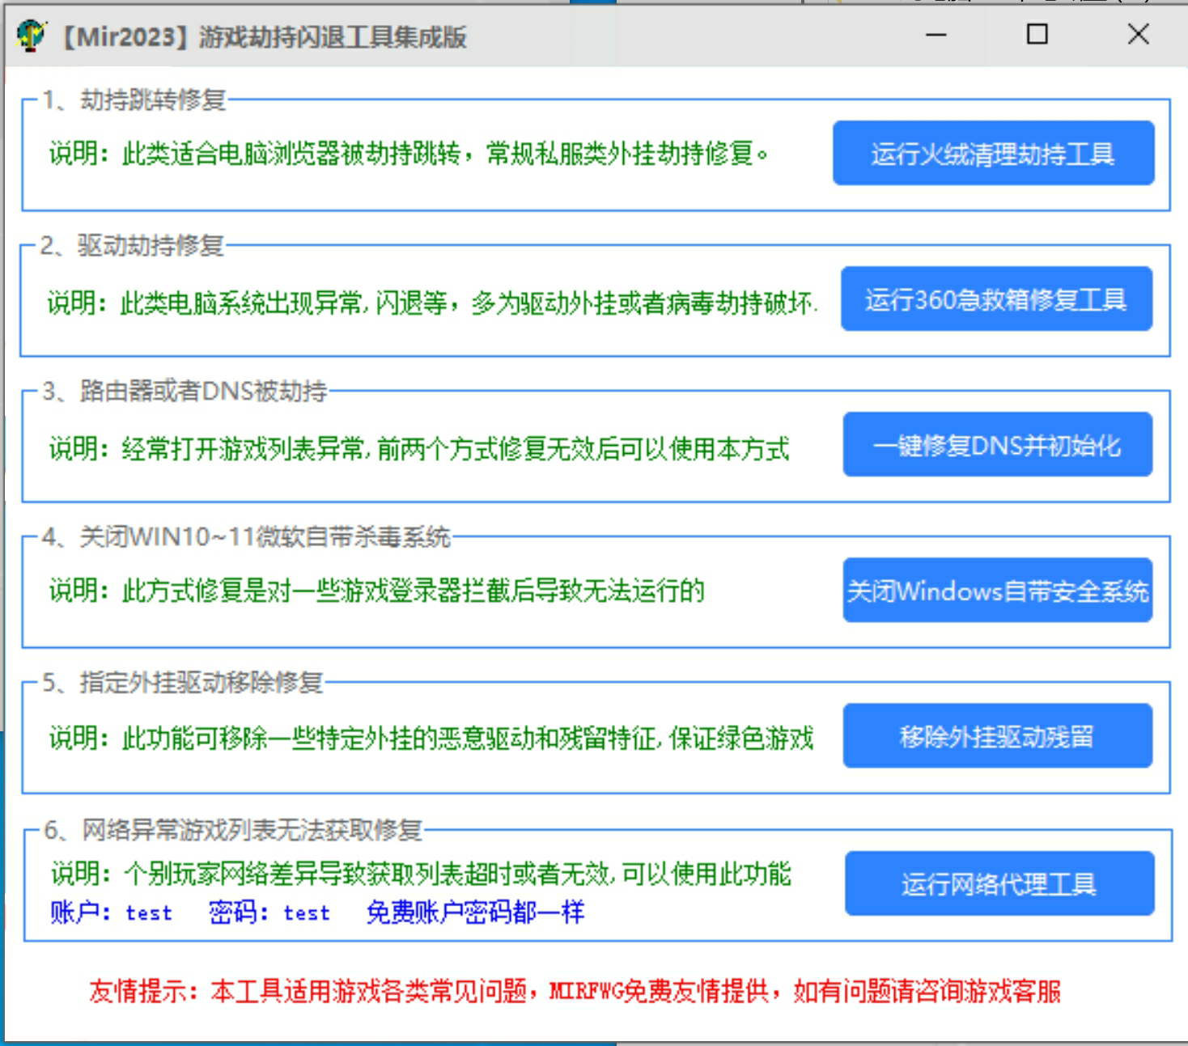Start 运行网络代理工具 button

click(999, 883)
